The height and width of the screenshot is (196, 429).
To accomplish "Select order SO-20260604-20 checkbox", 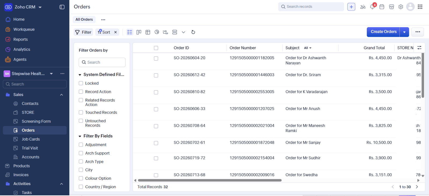I will pos(156,58).
